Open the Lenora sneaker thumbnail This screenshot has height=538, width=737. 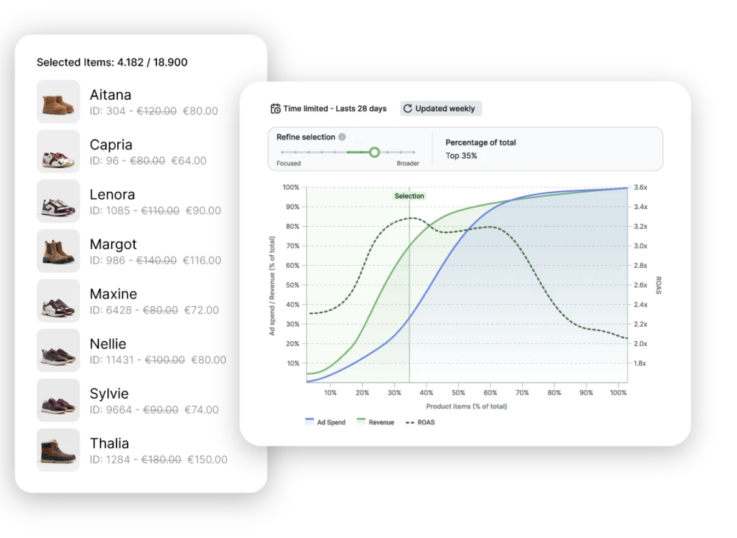click(59, 201)
